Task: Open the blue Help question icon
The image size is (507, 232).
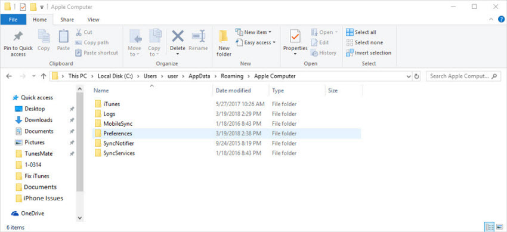Action: (x=501, y=19)
